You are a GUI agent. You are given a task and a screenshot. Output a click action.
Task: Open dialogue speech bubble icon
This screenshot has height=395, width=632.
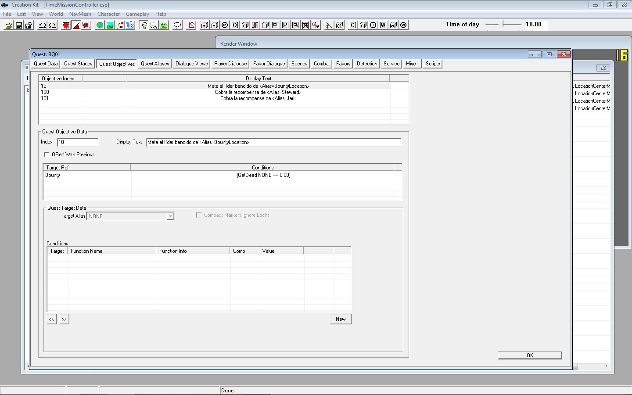177,25
